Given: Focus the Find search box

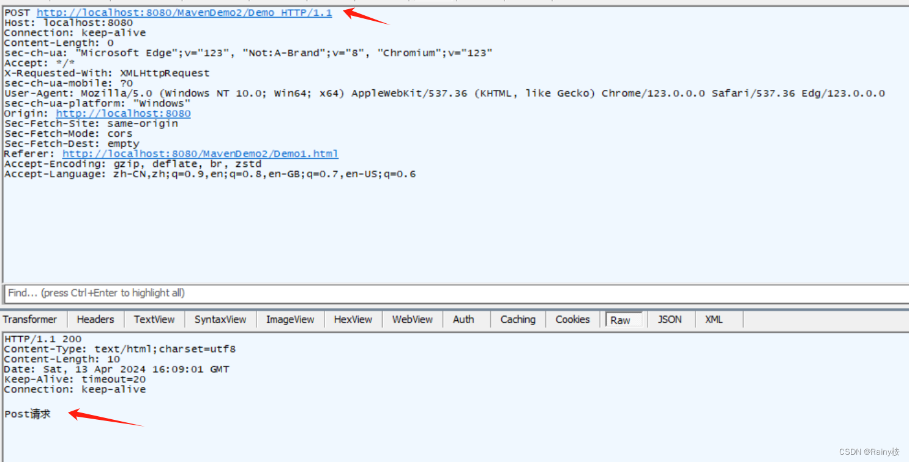Looking at the screenshot, I should 456,293.
